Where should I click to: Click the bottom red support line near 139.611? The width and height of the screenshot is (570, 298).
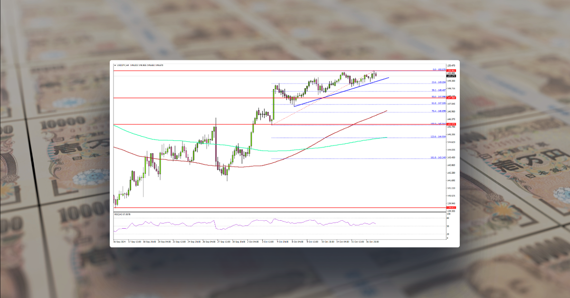click(285, 207)
